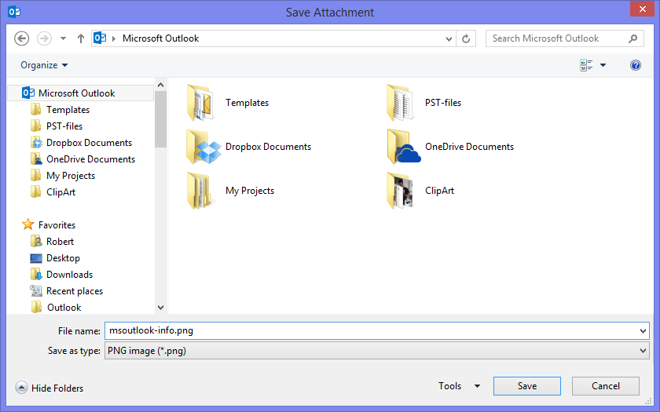
Task: Click the Refresh button in address bar
Action: [x=467, y=38]
